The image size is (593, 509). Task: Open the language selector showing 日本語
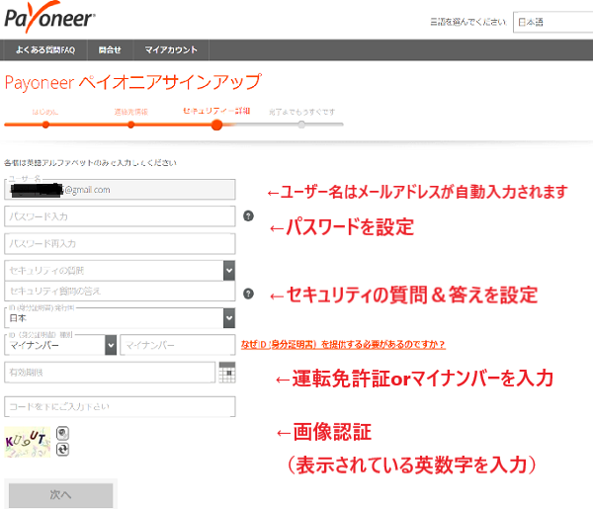(x=552, y=22)
